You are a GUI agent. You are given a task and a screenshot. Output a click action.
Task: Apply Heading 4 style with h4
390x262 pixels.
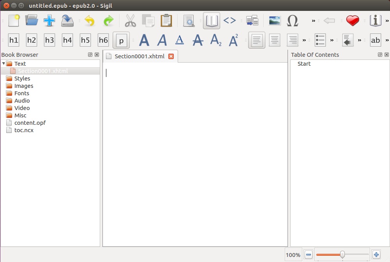point(67,40)
